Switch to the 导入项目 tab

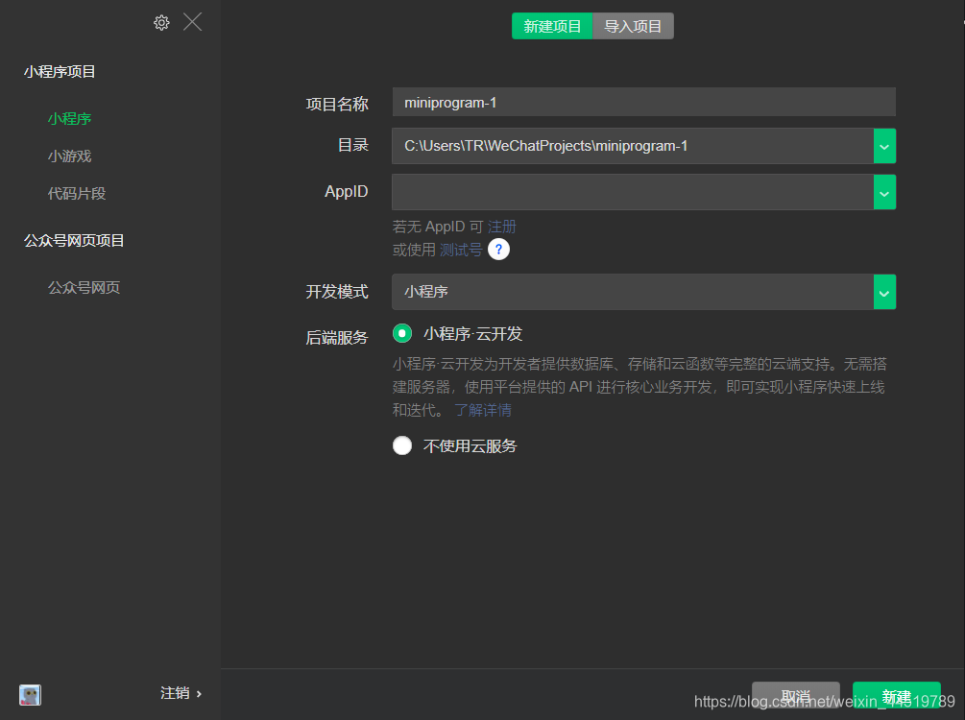633,26
